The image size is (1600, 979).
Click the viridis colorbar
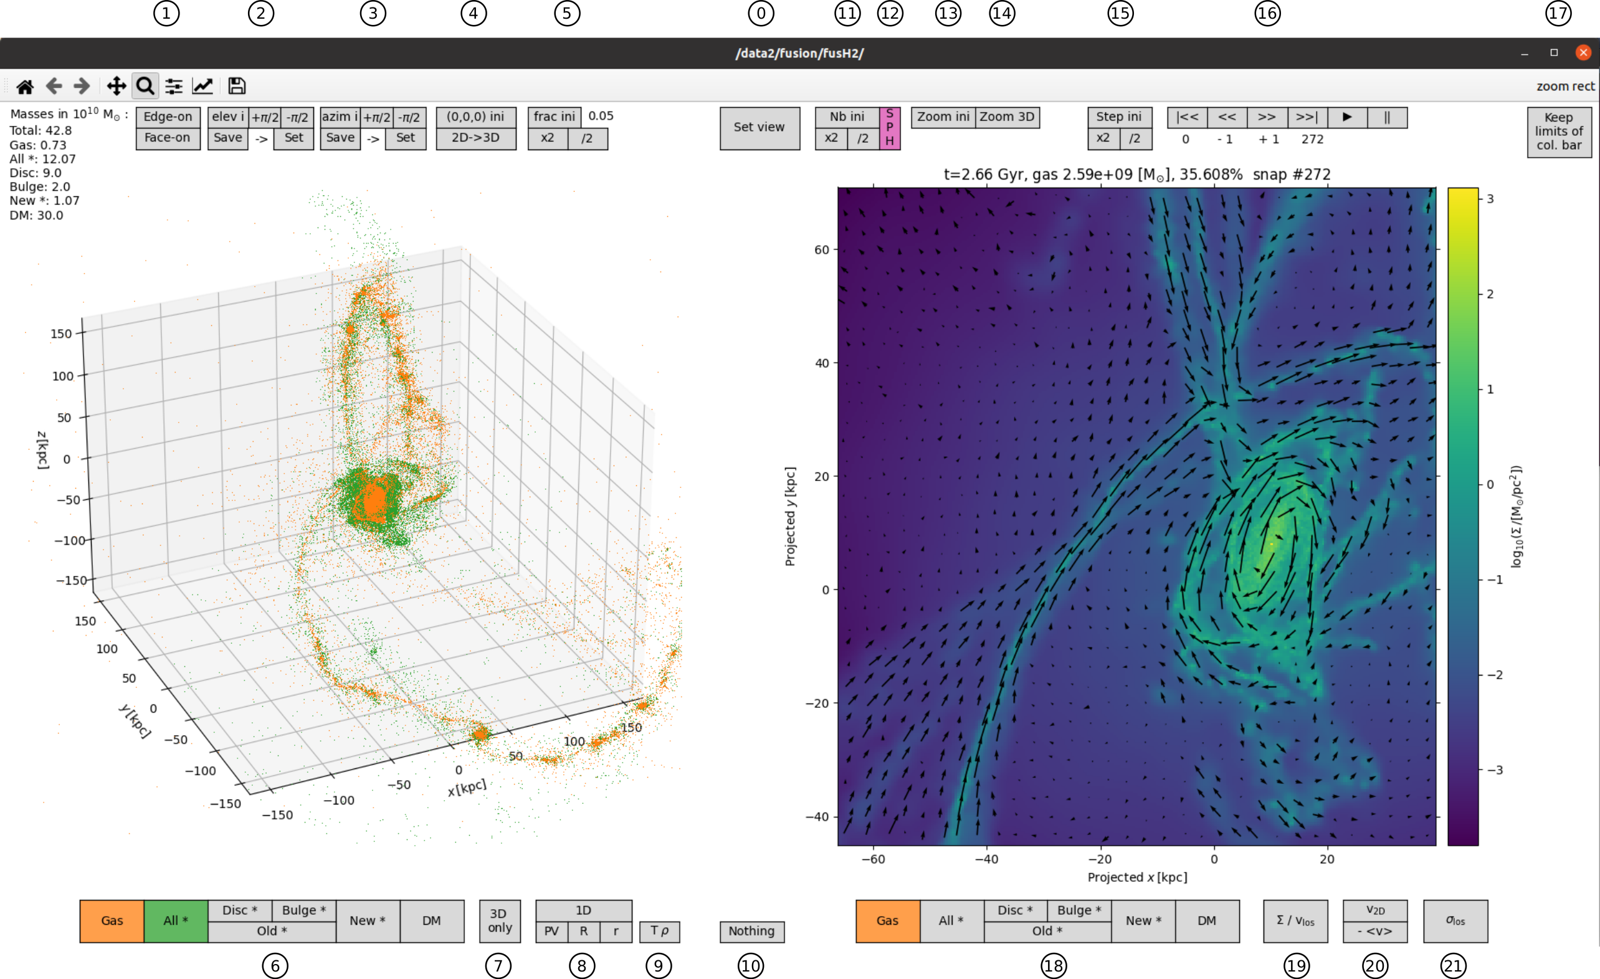coord(1463,517)
